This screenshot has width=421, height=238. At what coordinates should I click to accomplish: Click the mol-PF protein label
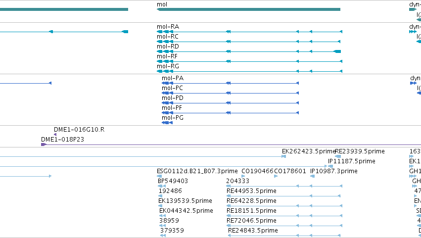172,108
